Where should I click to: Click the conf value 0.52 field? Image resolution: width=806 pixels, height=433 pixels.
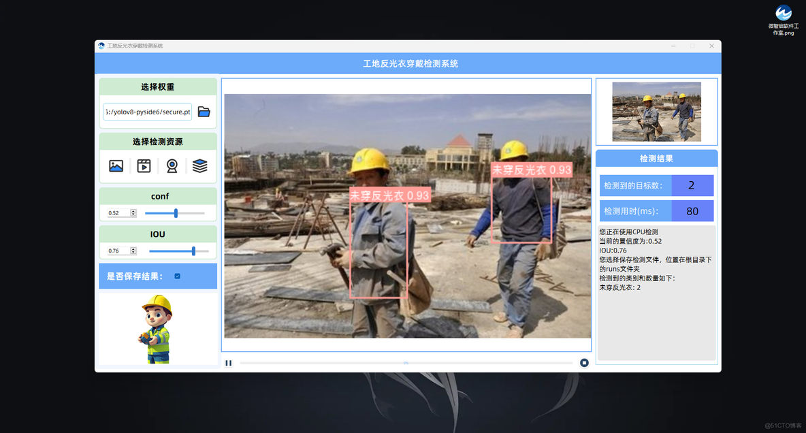click(117, 213)
